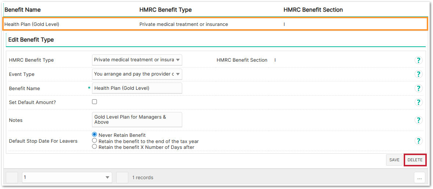Click inside the Notes text area
This screenshot has width=433, height=189.
(x=137, y=120)
